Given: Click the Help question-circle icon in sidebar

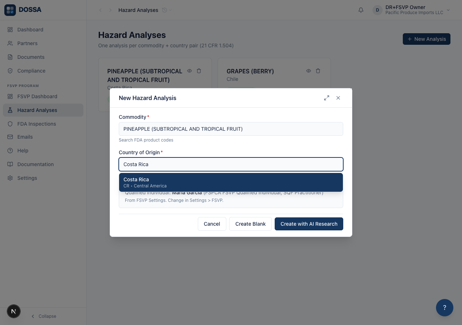Looking at the screenshot, I should [10, 151].
